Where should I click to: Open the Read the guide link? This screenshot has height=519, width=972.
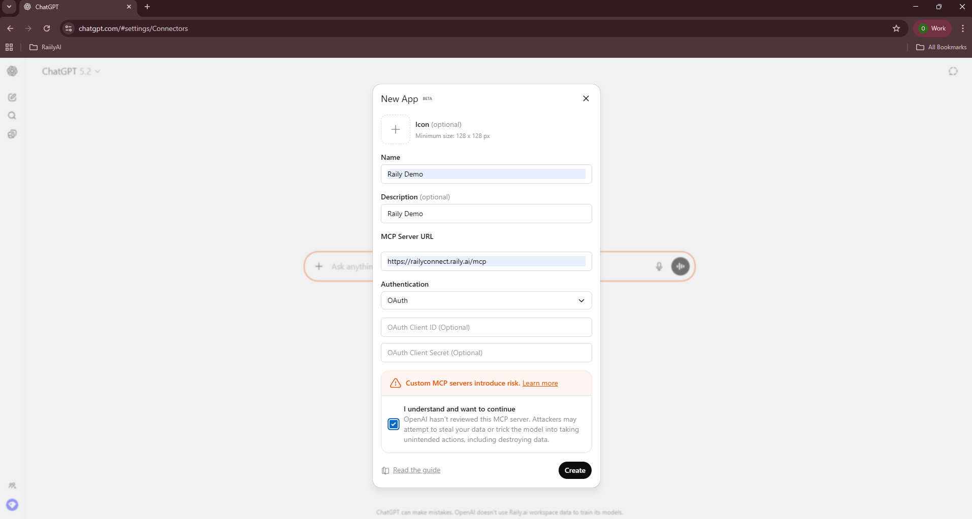(x=416, y=470)
